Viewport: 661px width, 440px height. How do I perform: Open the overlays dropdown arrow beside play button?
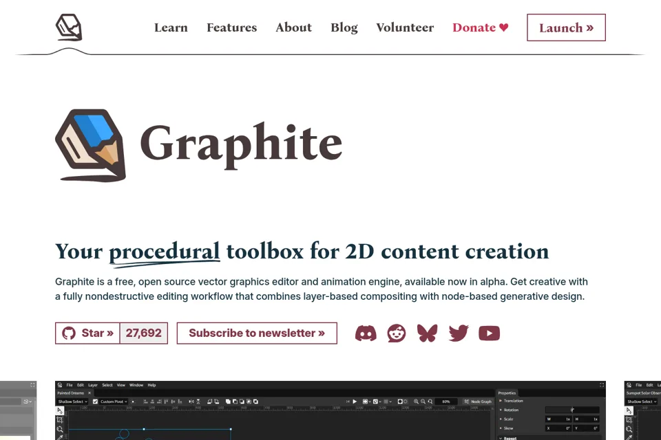point(370,401)
